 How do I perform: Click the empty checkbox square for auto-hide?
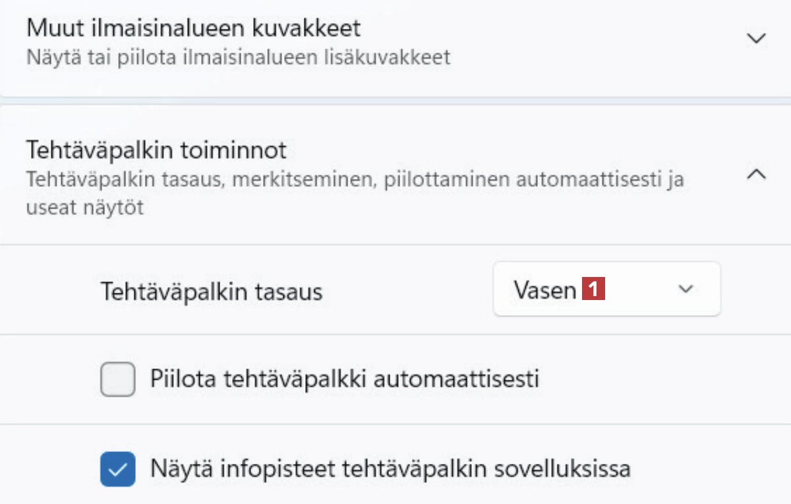(118, 380)
